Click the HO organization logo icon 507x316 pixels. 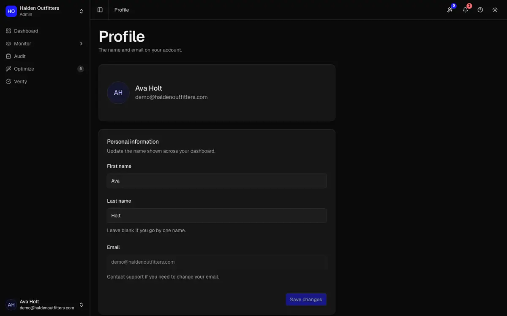[x=11, y=11]
